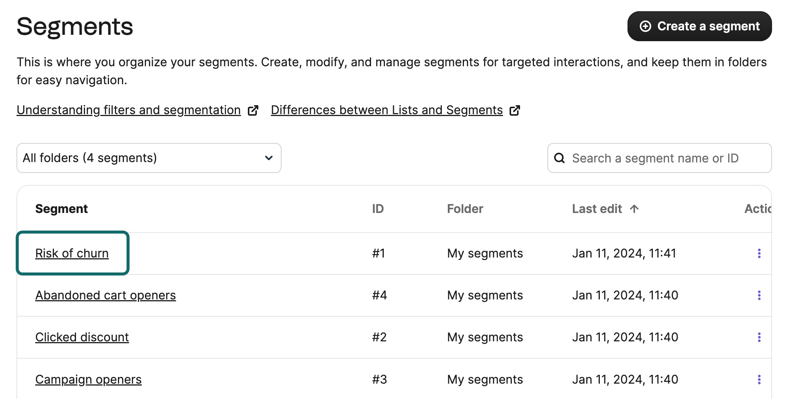Sort by the Folder column header
796x399 pixels.
[x=465, y=209]
